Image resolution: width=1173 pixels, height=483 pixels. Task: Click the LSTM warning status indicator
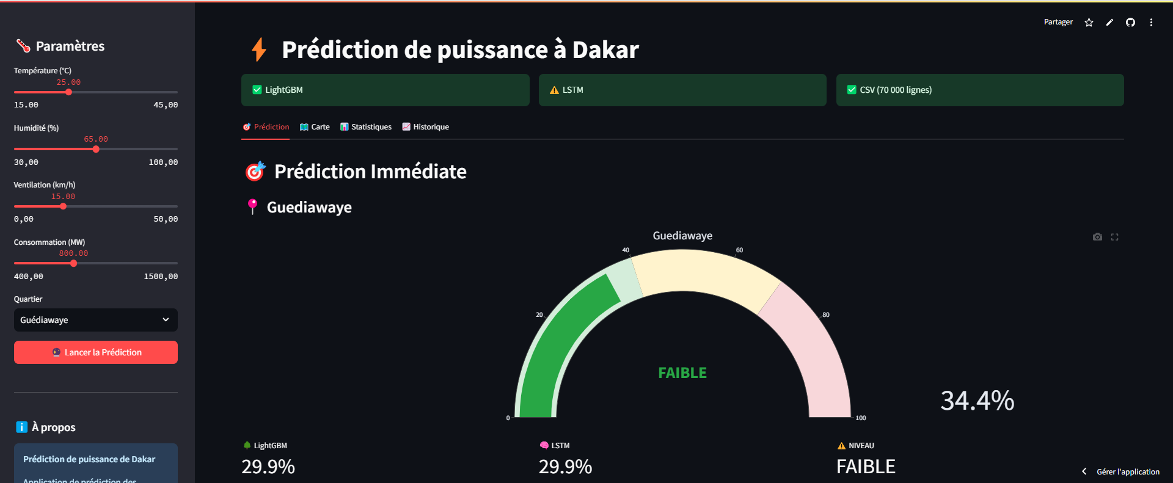[554, 90]
